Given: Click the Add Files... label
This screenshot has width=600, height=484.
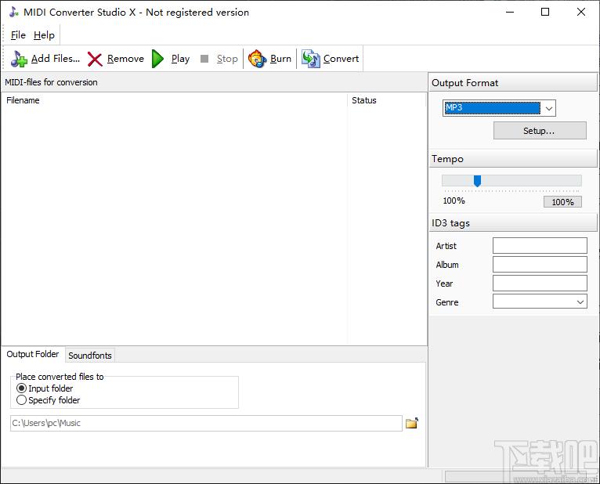Looking at the screenshot, I should 56,59.
